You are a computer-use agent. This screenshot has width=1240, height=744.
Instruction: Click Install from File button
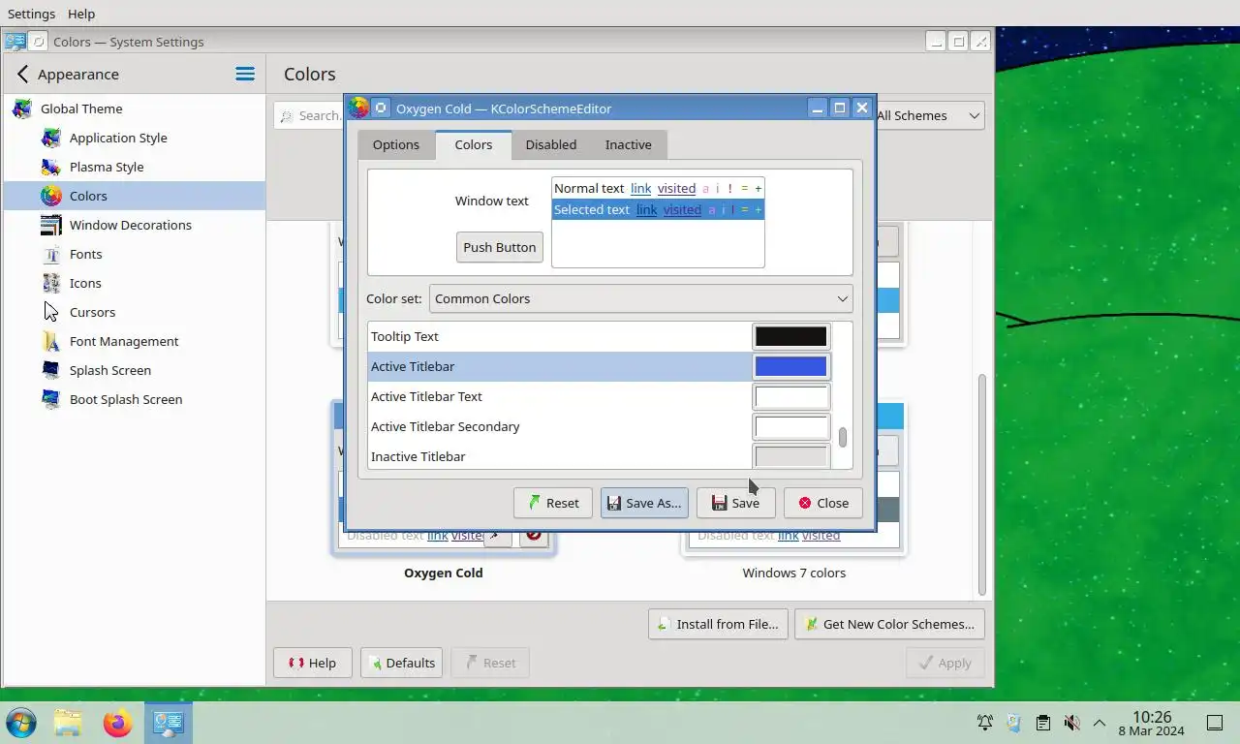(718, 624)
